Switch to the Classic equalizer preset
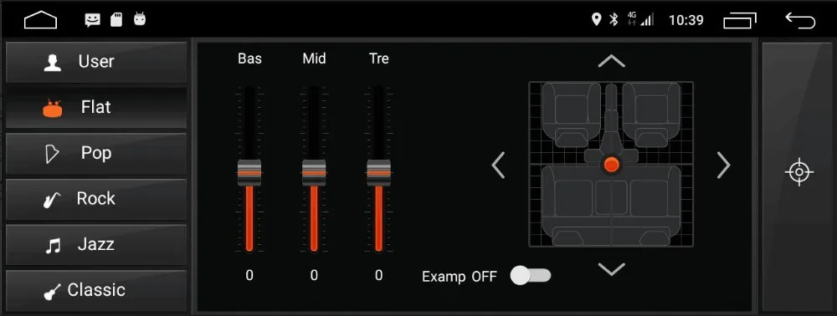Screen dimensions: 837x316 coord(96,290)
